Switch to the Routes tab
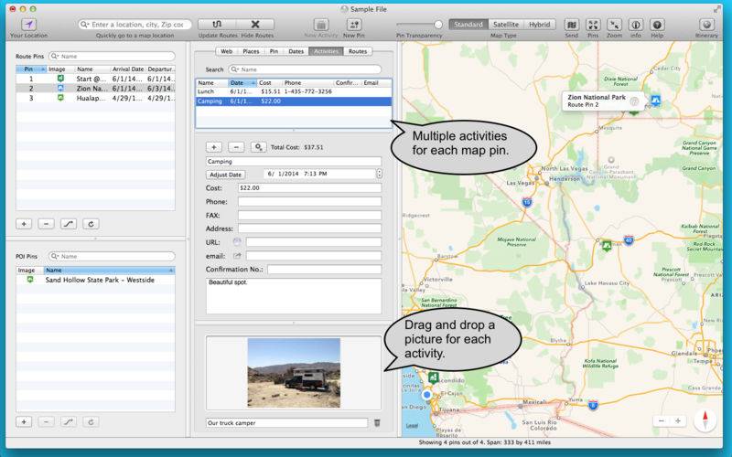 pos(358,51)
